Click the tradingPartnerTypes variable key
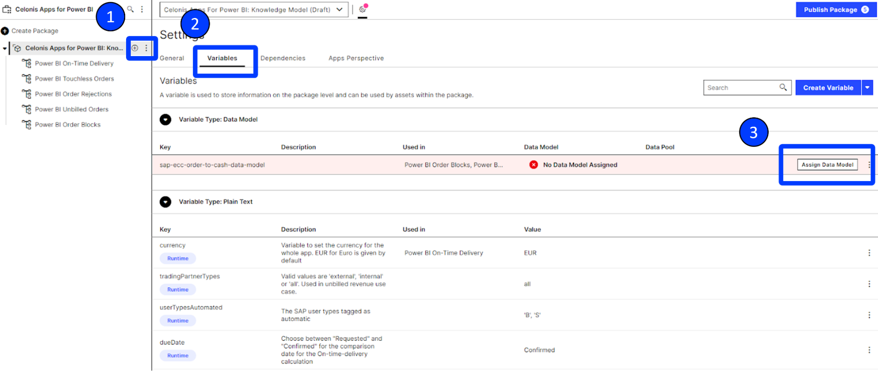 pyautogui.click(x=190, y=276)
